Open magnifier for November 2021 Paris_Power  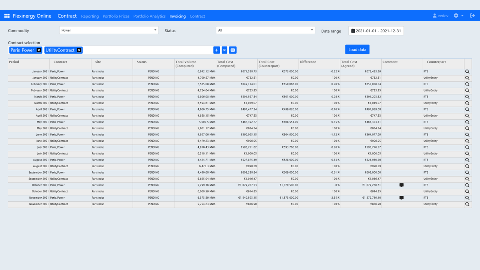point(467,198)
